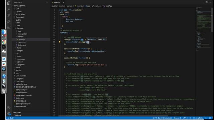Screen dimensions: 214x120
Task: Show errors and warnings in status bar
Action: point(11,118)
